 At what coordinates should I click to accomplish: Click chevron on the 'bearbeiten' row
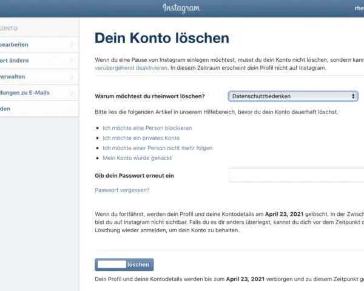72,45
